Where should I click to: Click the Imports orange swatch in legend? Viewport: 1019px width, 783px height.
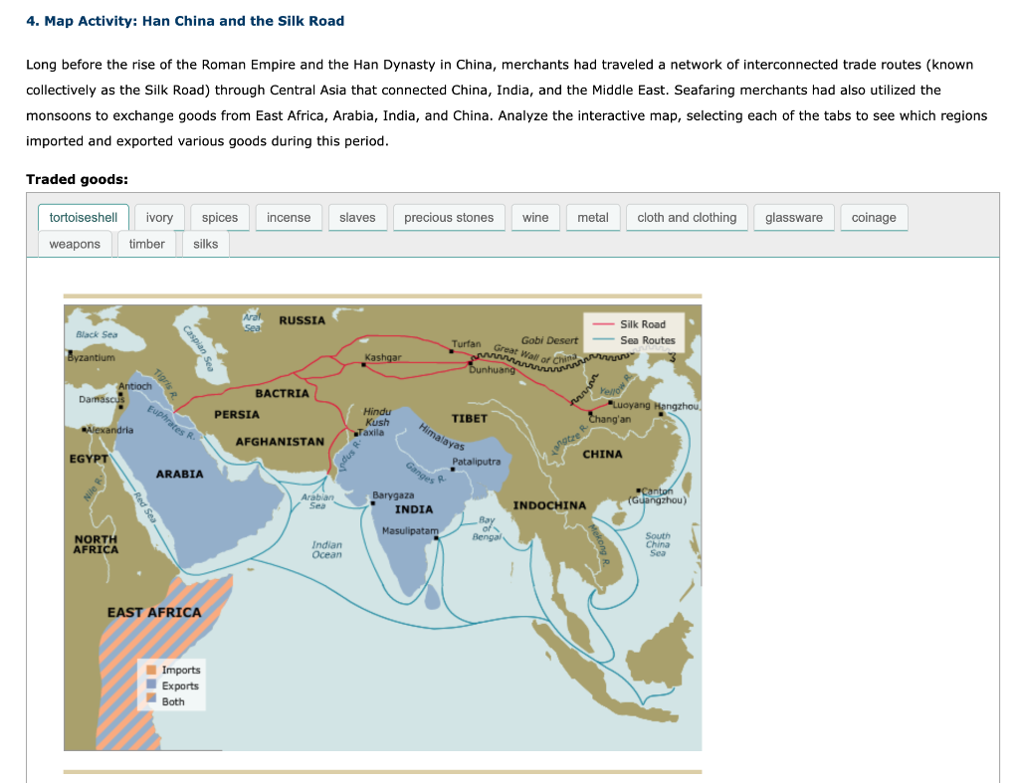click(x=151, y=671)
